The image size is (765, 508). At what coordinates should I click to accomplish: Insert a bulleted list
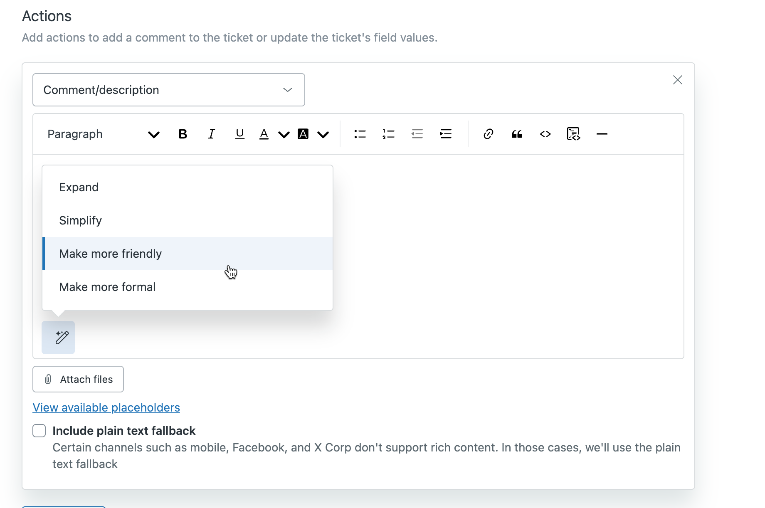[x=360, y=134]
